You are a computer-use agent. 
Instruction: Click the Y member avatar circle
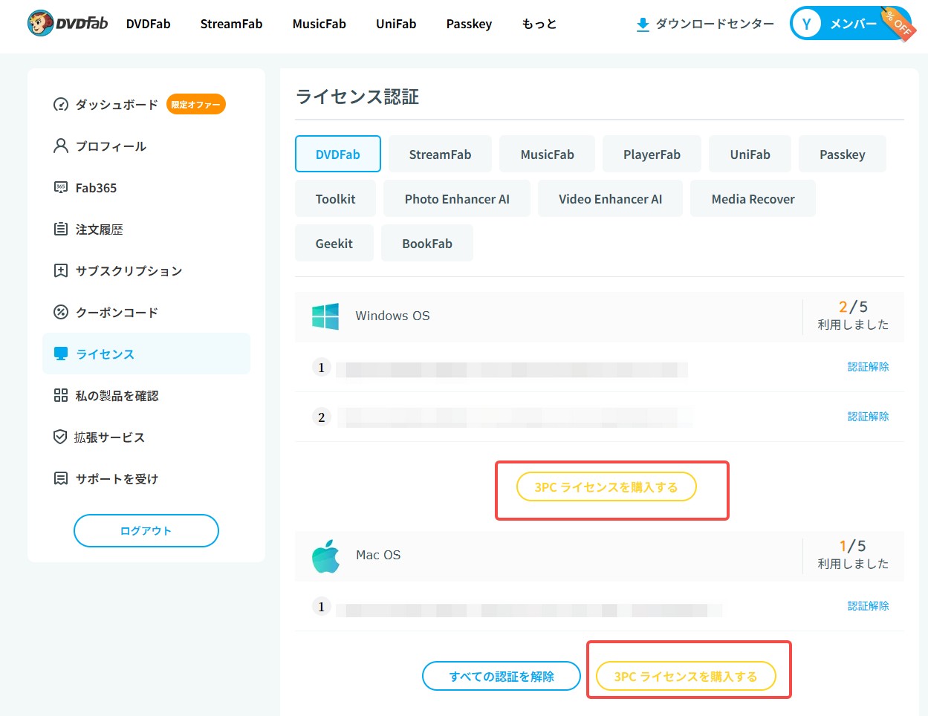click(806, 24)
